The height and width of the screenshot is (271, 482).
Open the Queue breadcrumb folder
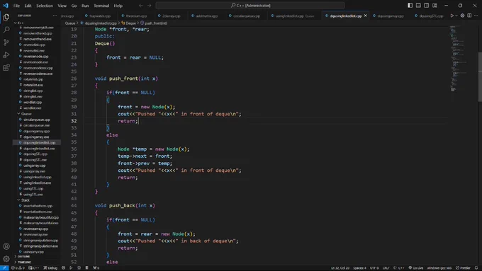pos(69,23)
